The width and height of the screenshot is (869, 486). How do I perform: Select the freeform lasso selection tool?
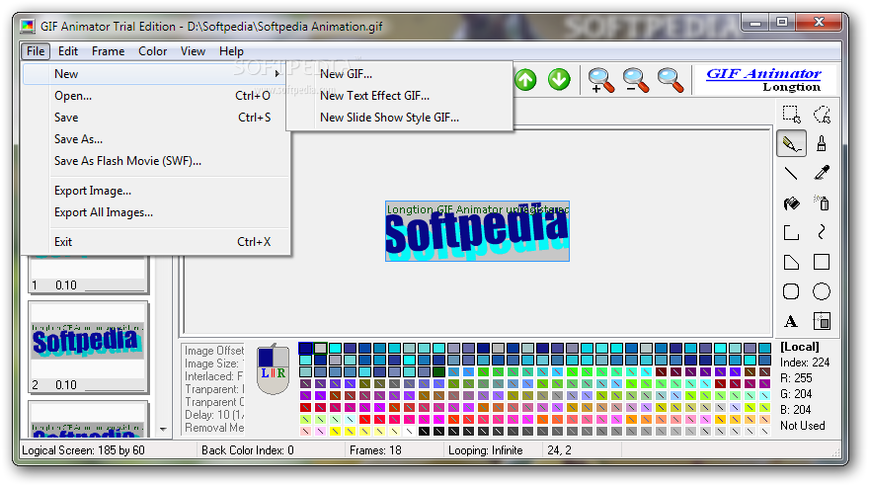coord(822,115)
